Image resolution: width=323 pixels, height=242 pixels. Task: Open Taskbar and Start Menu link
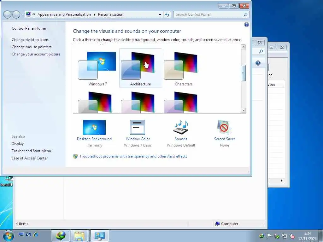coord(31,151)
